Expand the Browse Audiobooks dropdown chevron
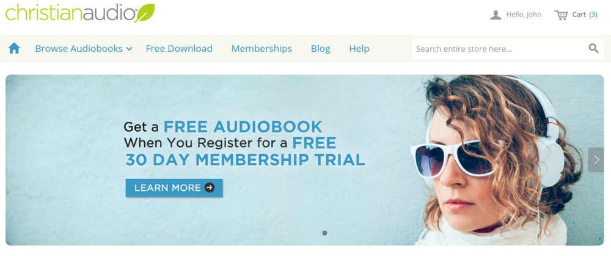 (130, 49)
